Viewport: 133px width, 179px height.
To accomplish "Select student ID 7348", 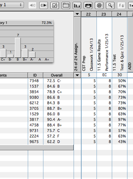I will click(34, 81).
